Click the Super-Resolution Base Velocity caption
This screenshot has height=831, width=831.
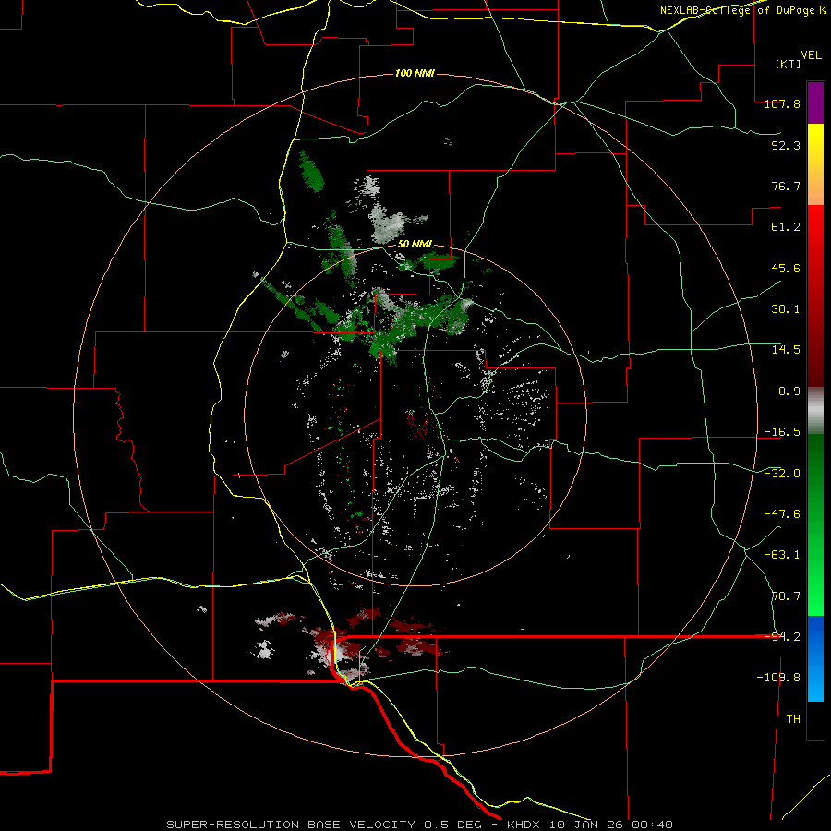point(419,825)
